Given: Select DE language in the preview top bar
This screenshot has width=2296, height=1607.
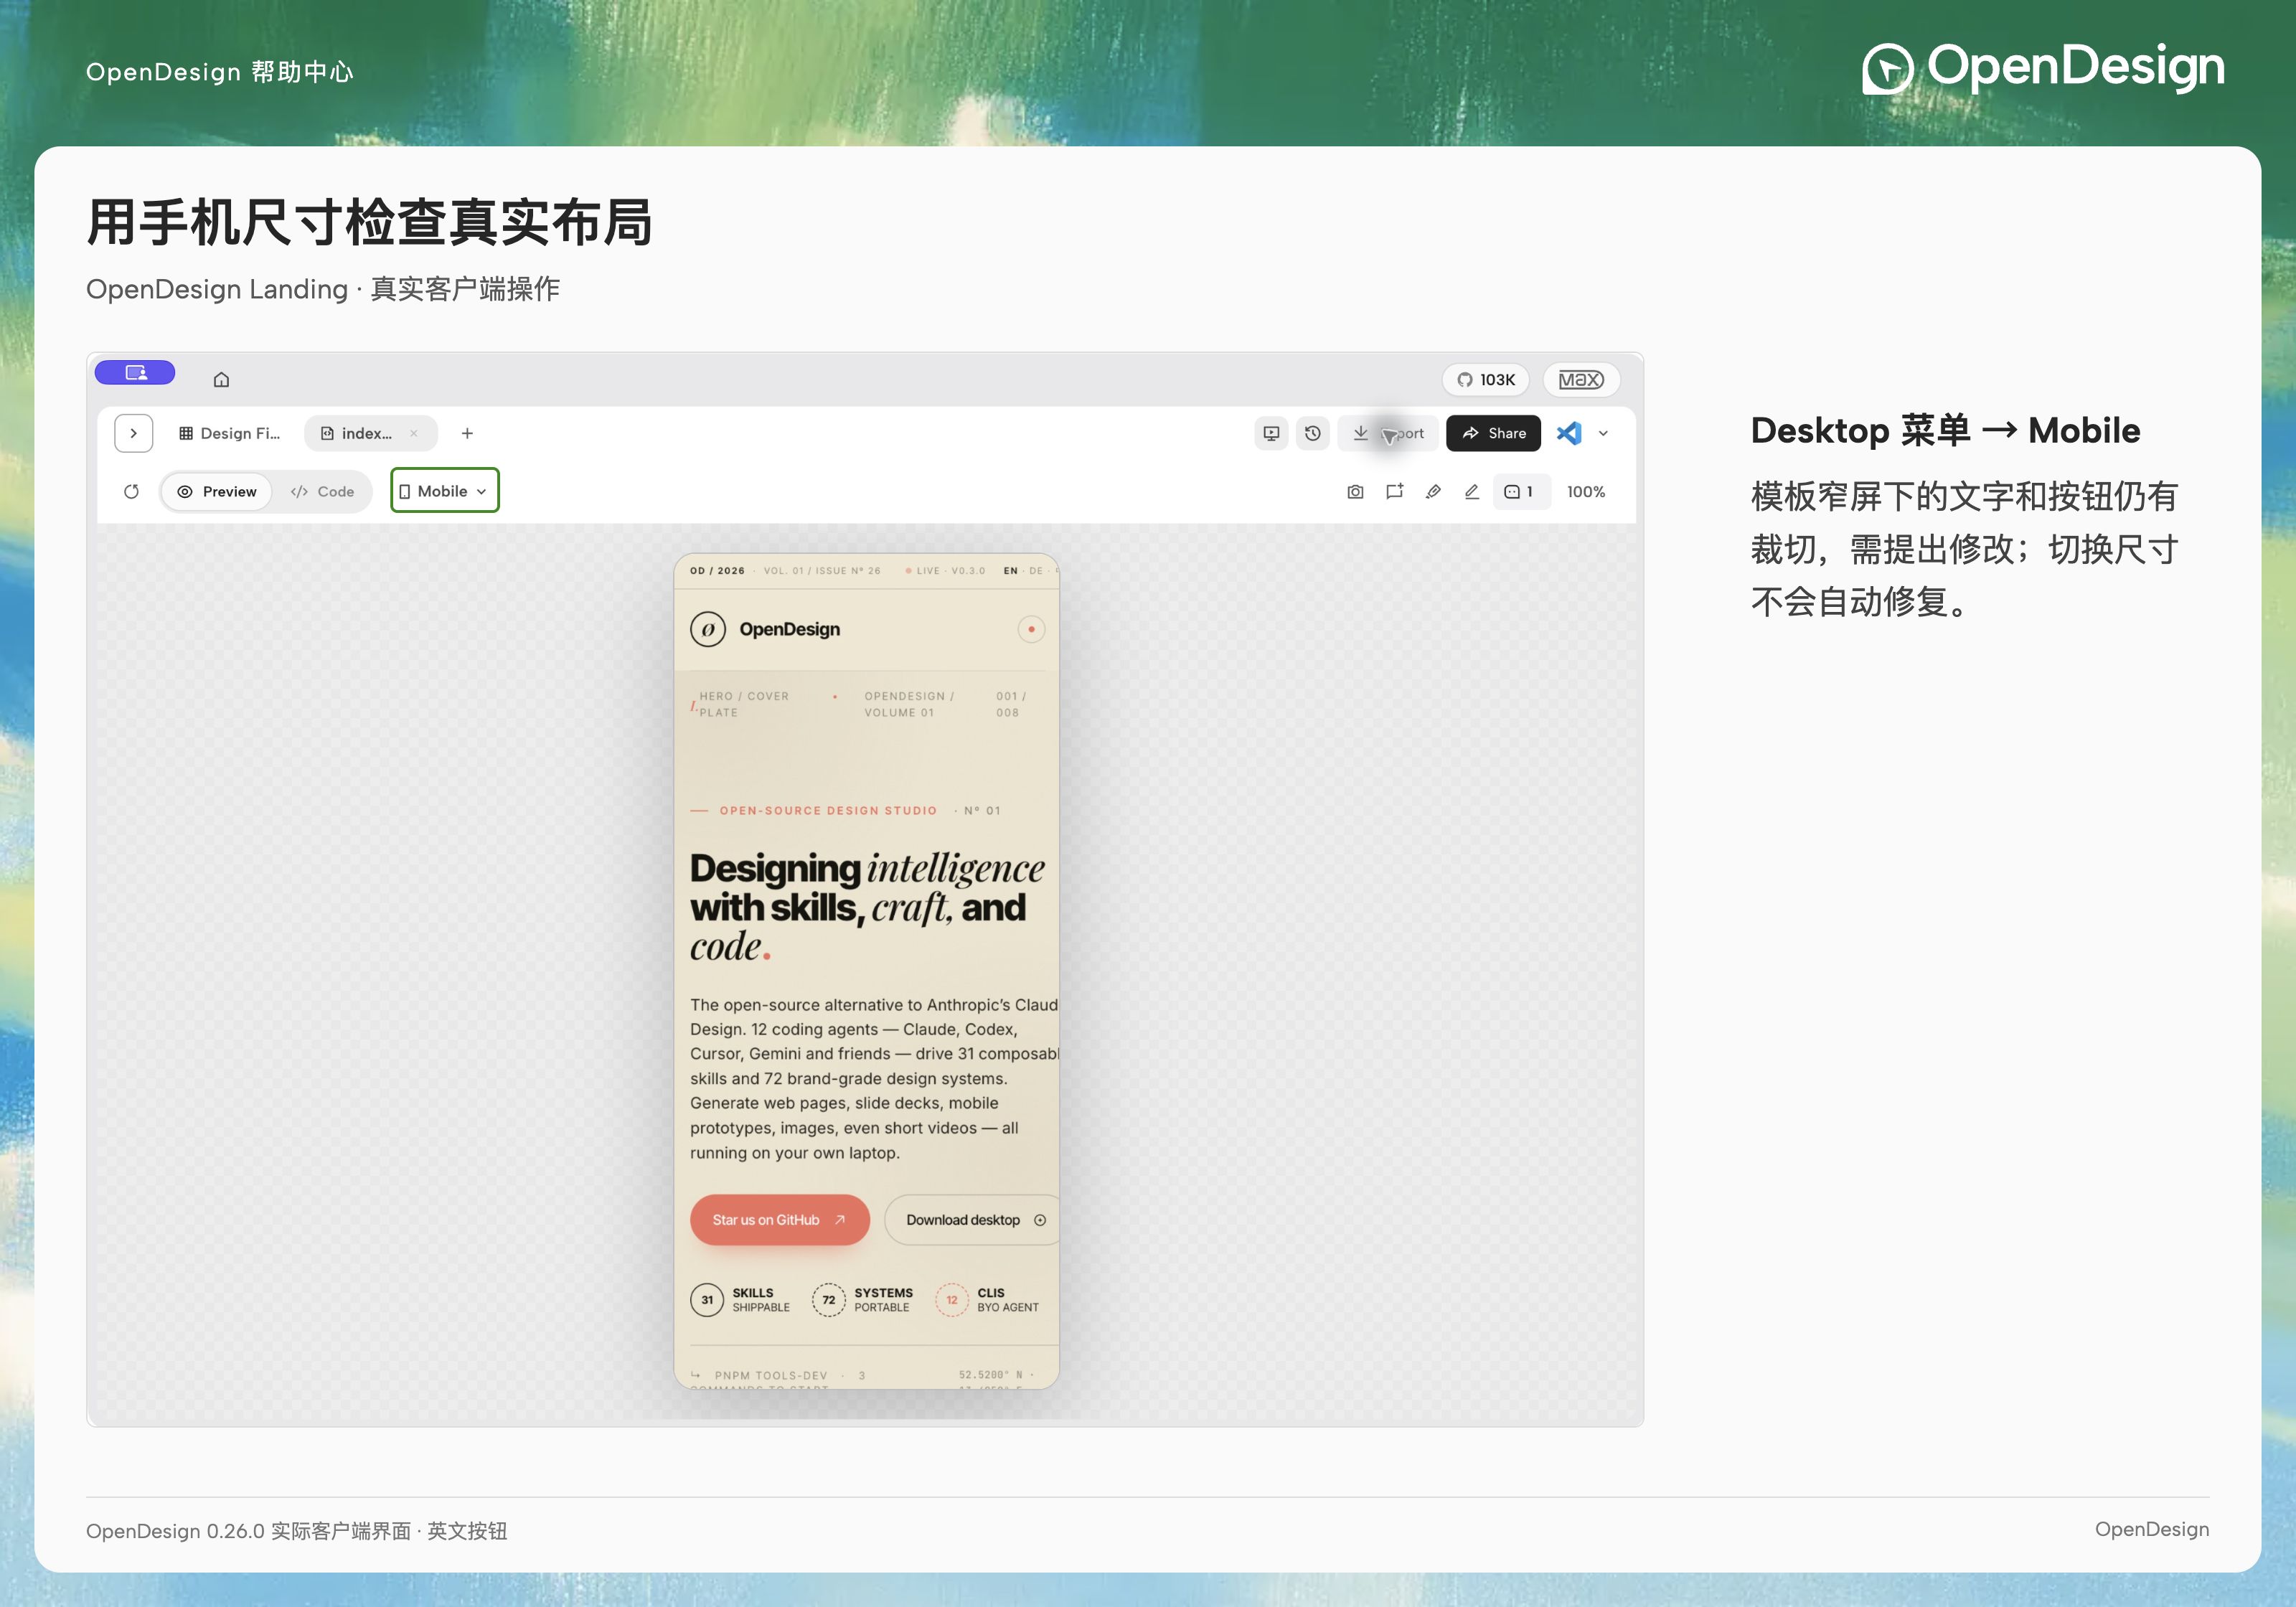Looking at the screenshot, I should (1036, 571).
